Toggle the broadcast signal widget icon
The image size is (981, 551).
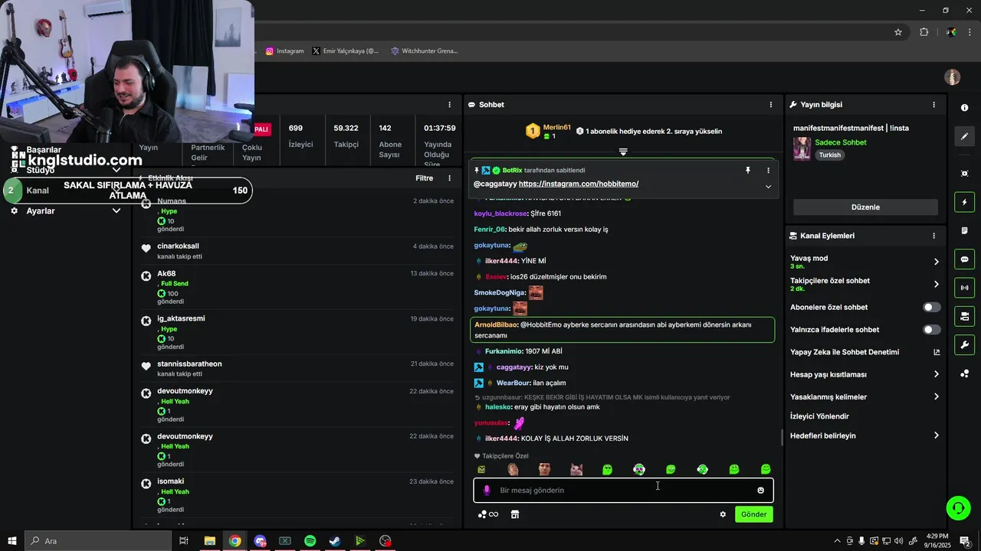pyautogui.click(x=964, y=288)
